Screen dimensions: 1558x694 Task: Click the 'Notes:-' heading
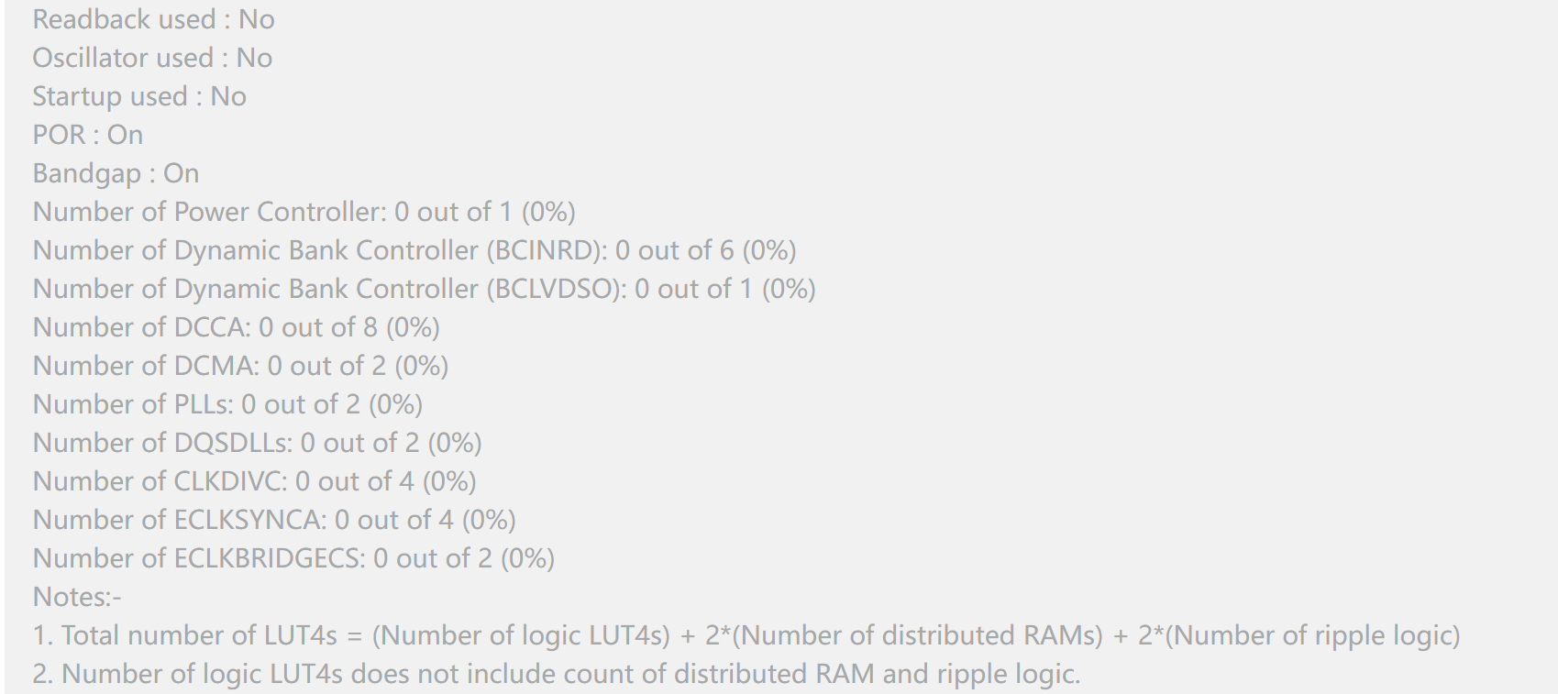click(x=77, y=597)
